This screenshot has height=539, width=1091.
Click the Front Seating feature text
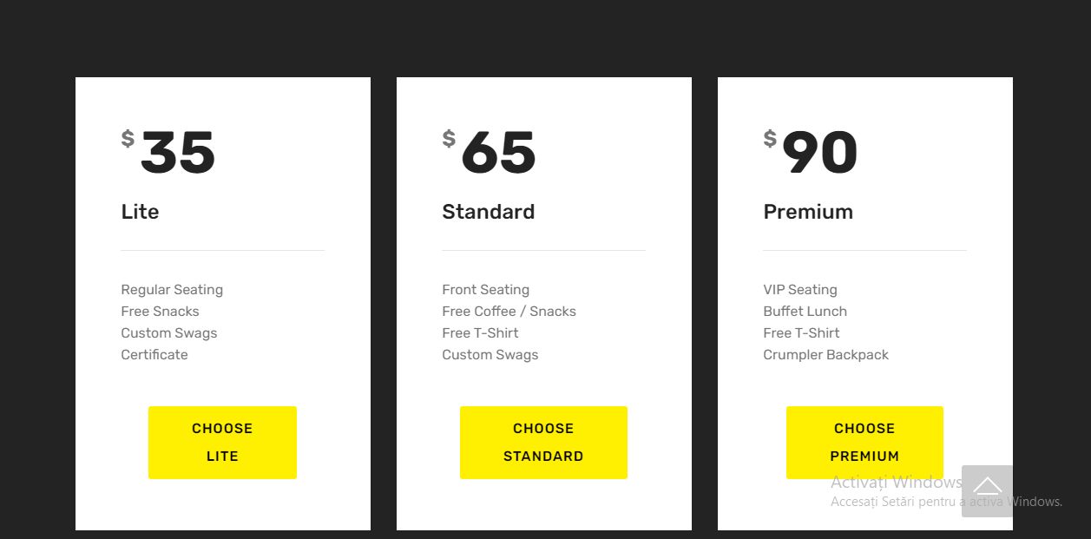pyautogui.click(x=485, y=290)
